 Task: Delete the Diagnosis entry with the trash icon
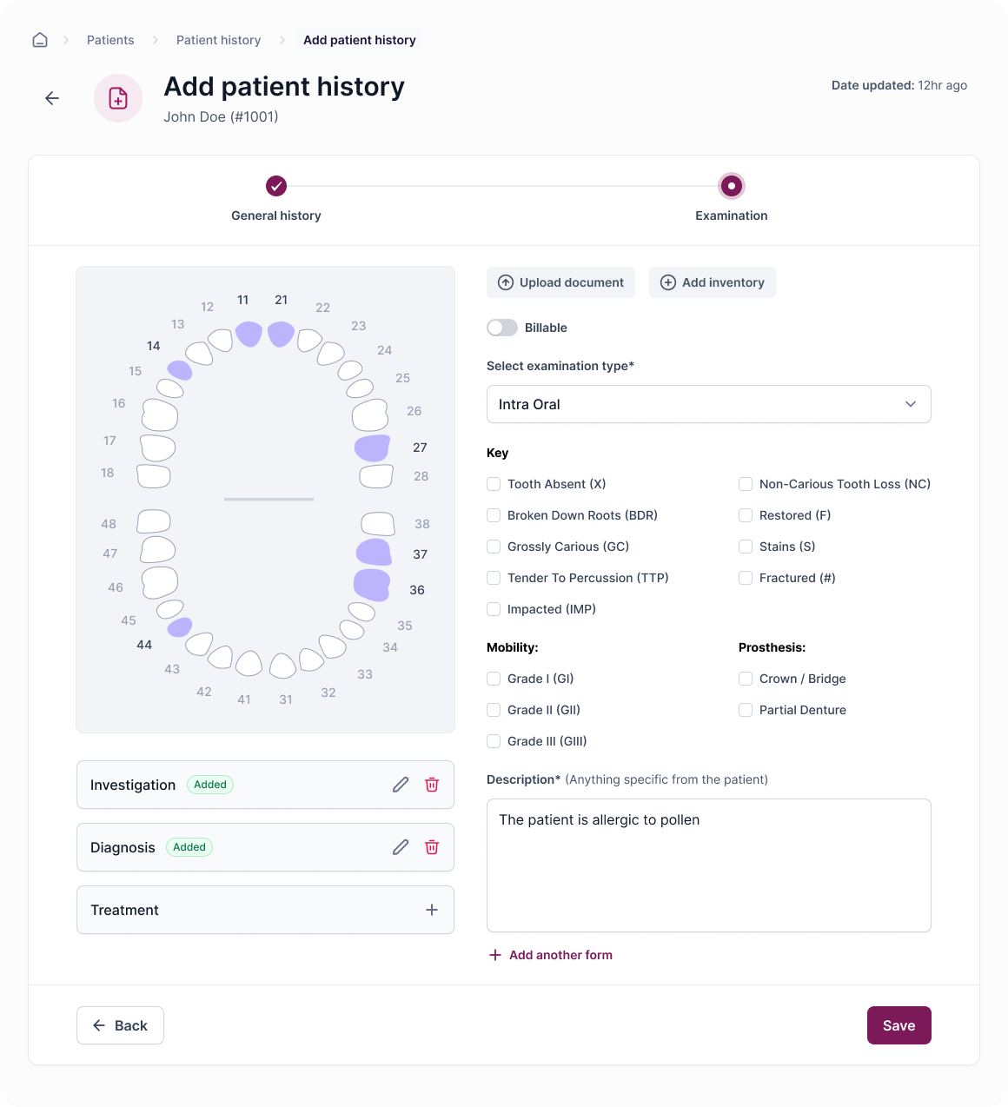click(x=432, y=847)
